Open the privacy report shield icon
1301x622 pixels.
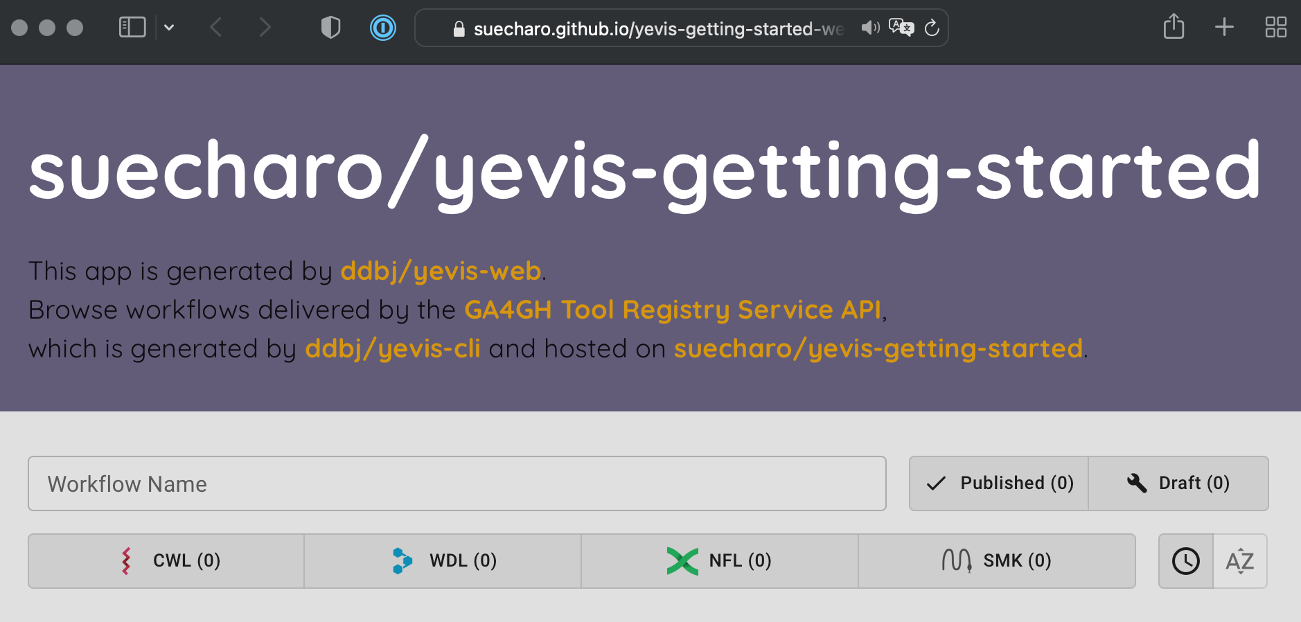[331, 28]
